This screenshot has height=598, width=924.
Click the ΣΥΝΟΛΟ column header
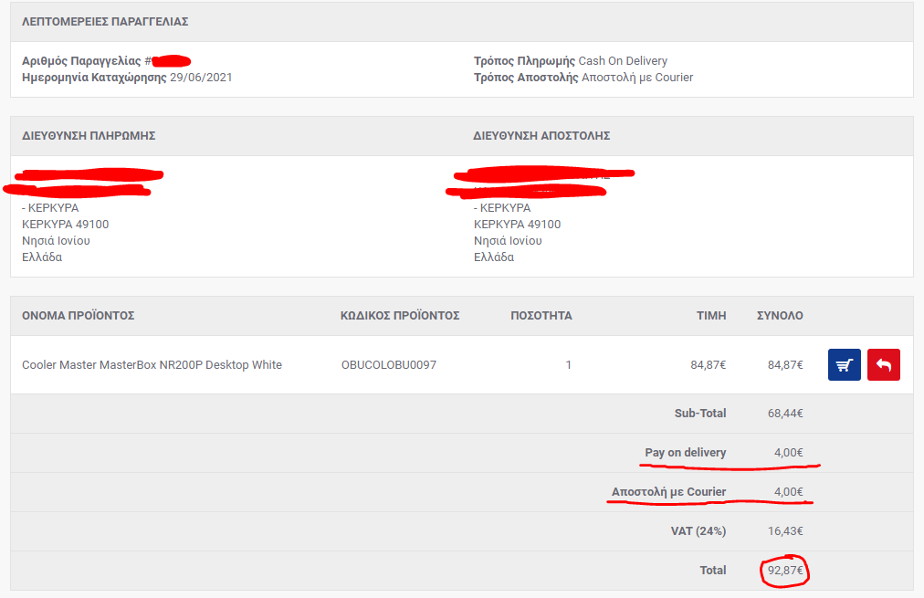pos(780,315)
